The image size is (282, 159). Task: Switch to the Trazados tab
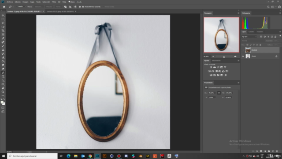(x=260, y=32)
